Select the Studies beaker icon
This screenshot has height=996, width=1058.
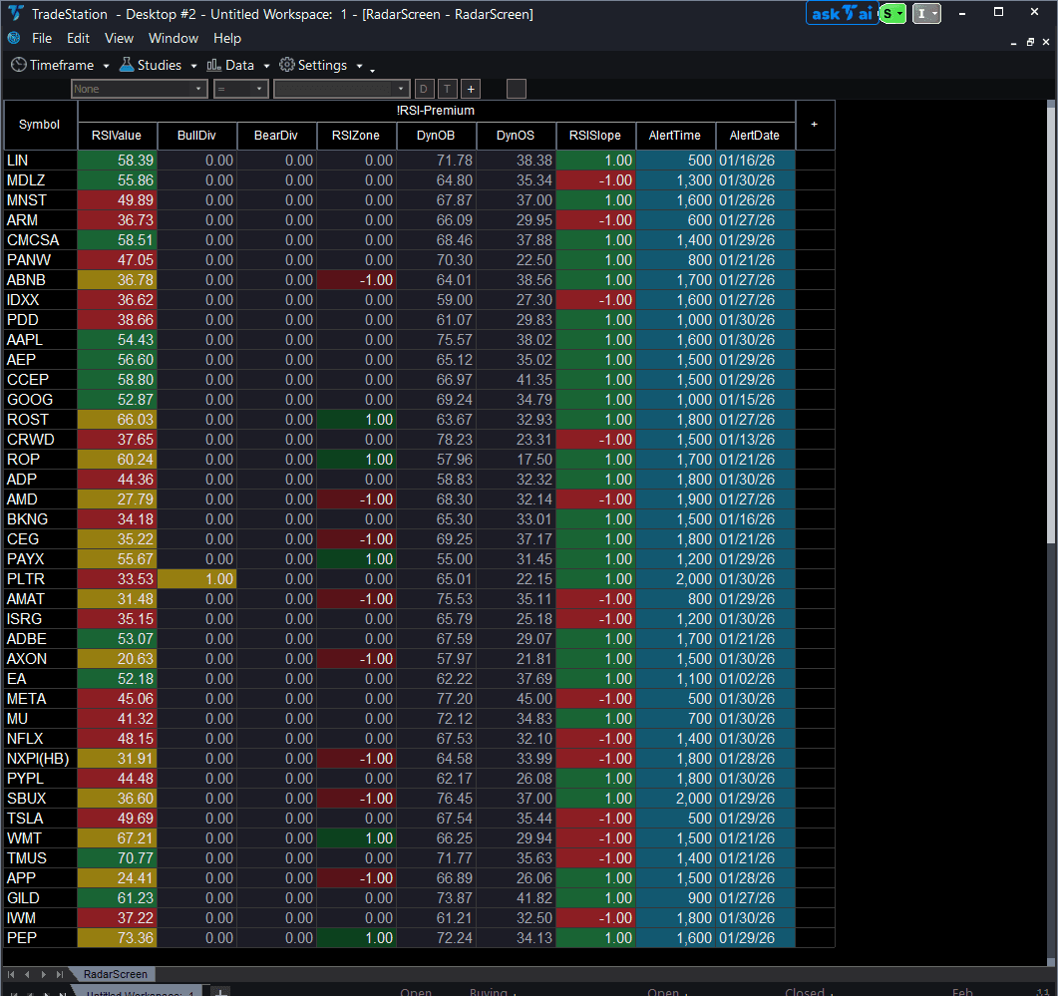point(126,64)
